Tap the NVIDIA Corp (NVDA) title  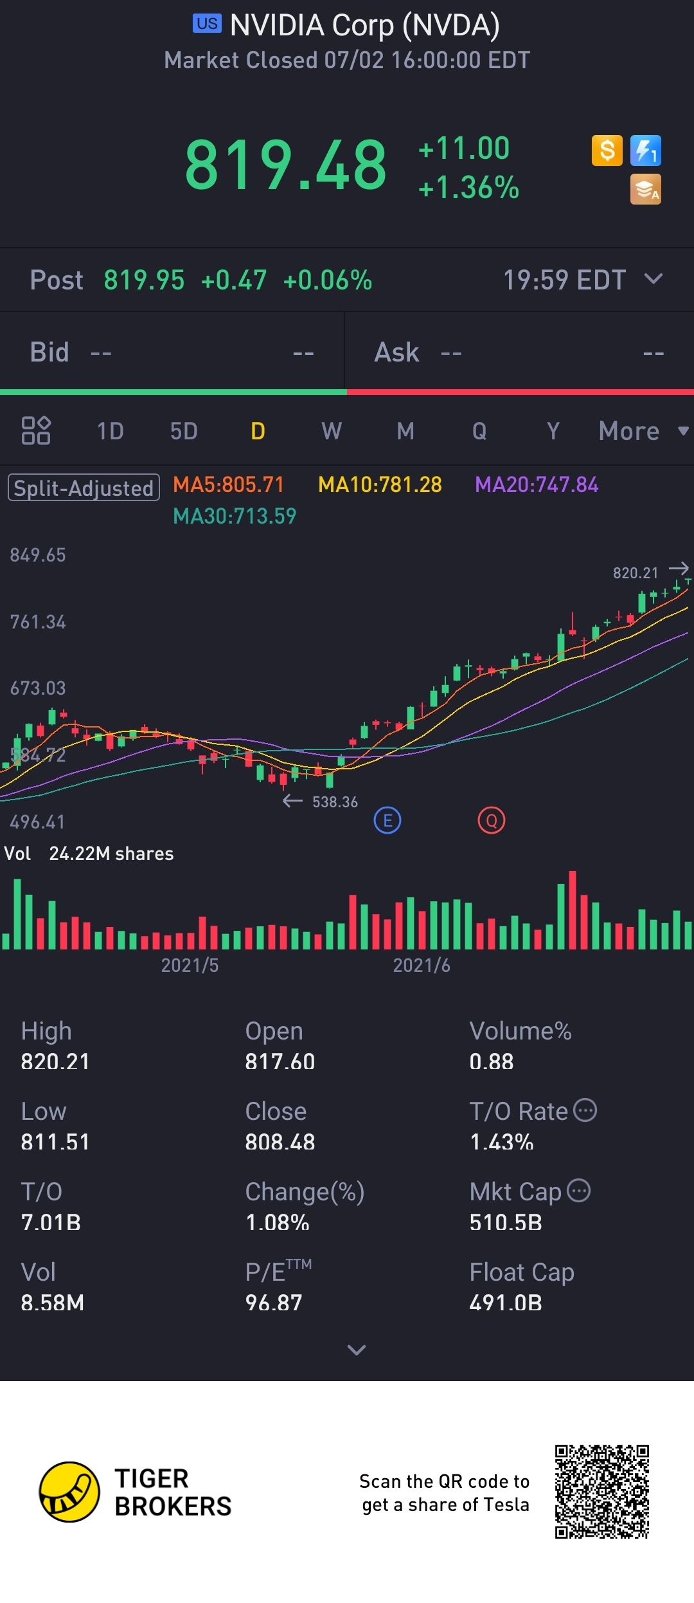tap(365, 25)
